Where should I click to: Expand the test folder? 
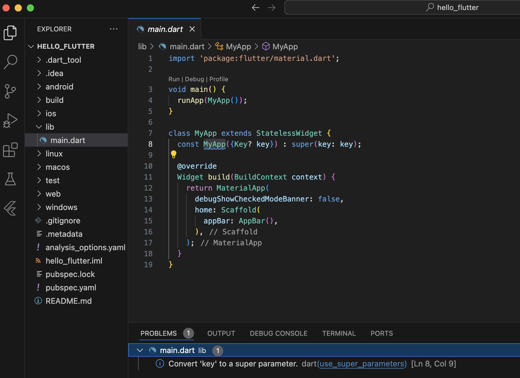pyautogui.click(x=39, y=180)
